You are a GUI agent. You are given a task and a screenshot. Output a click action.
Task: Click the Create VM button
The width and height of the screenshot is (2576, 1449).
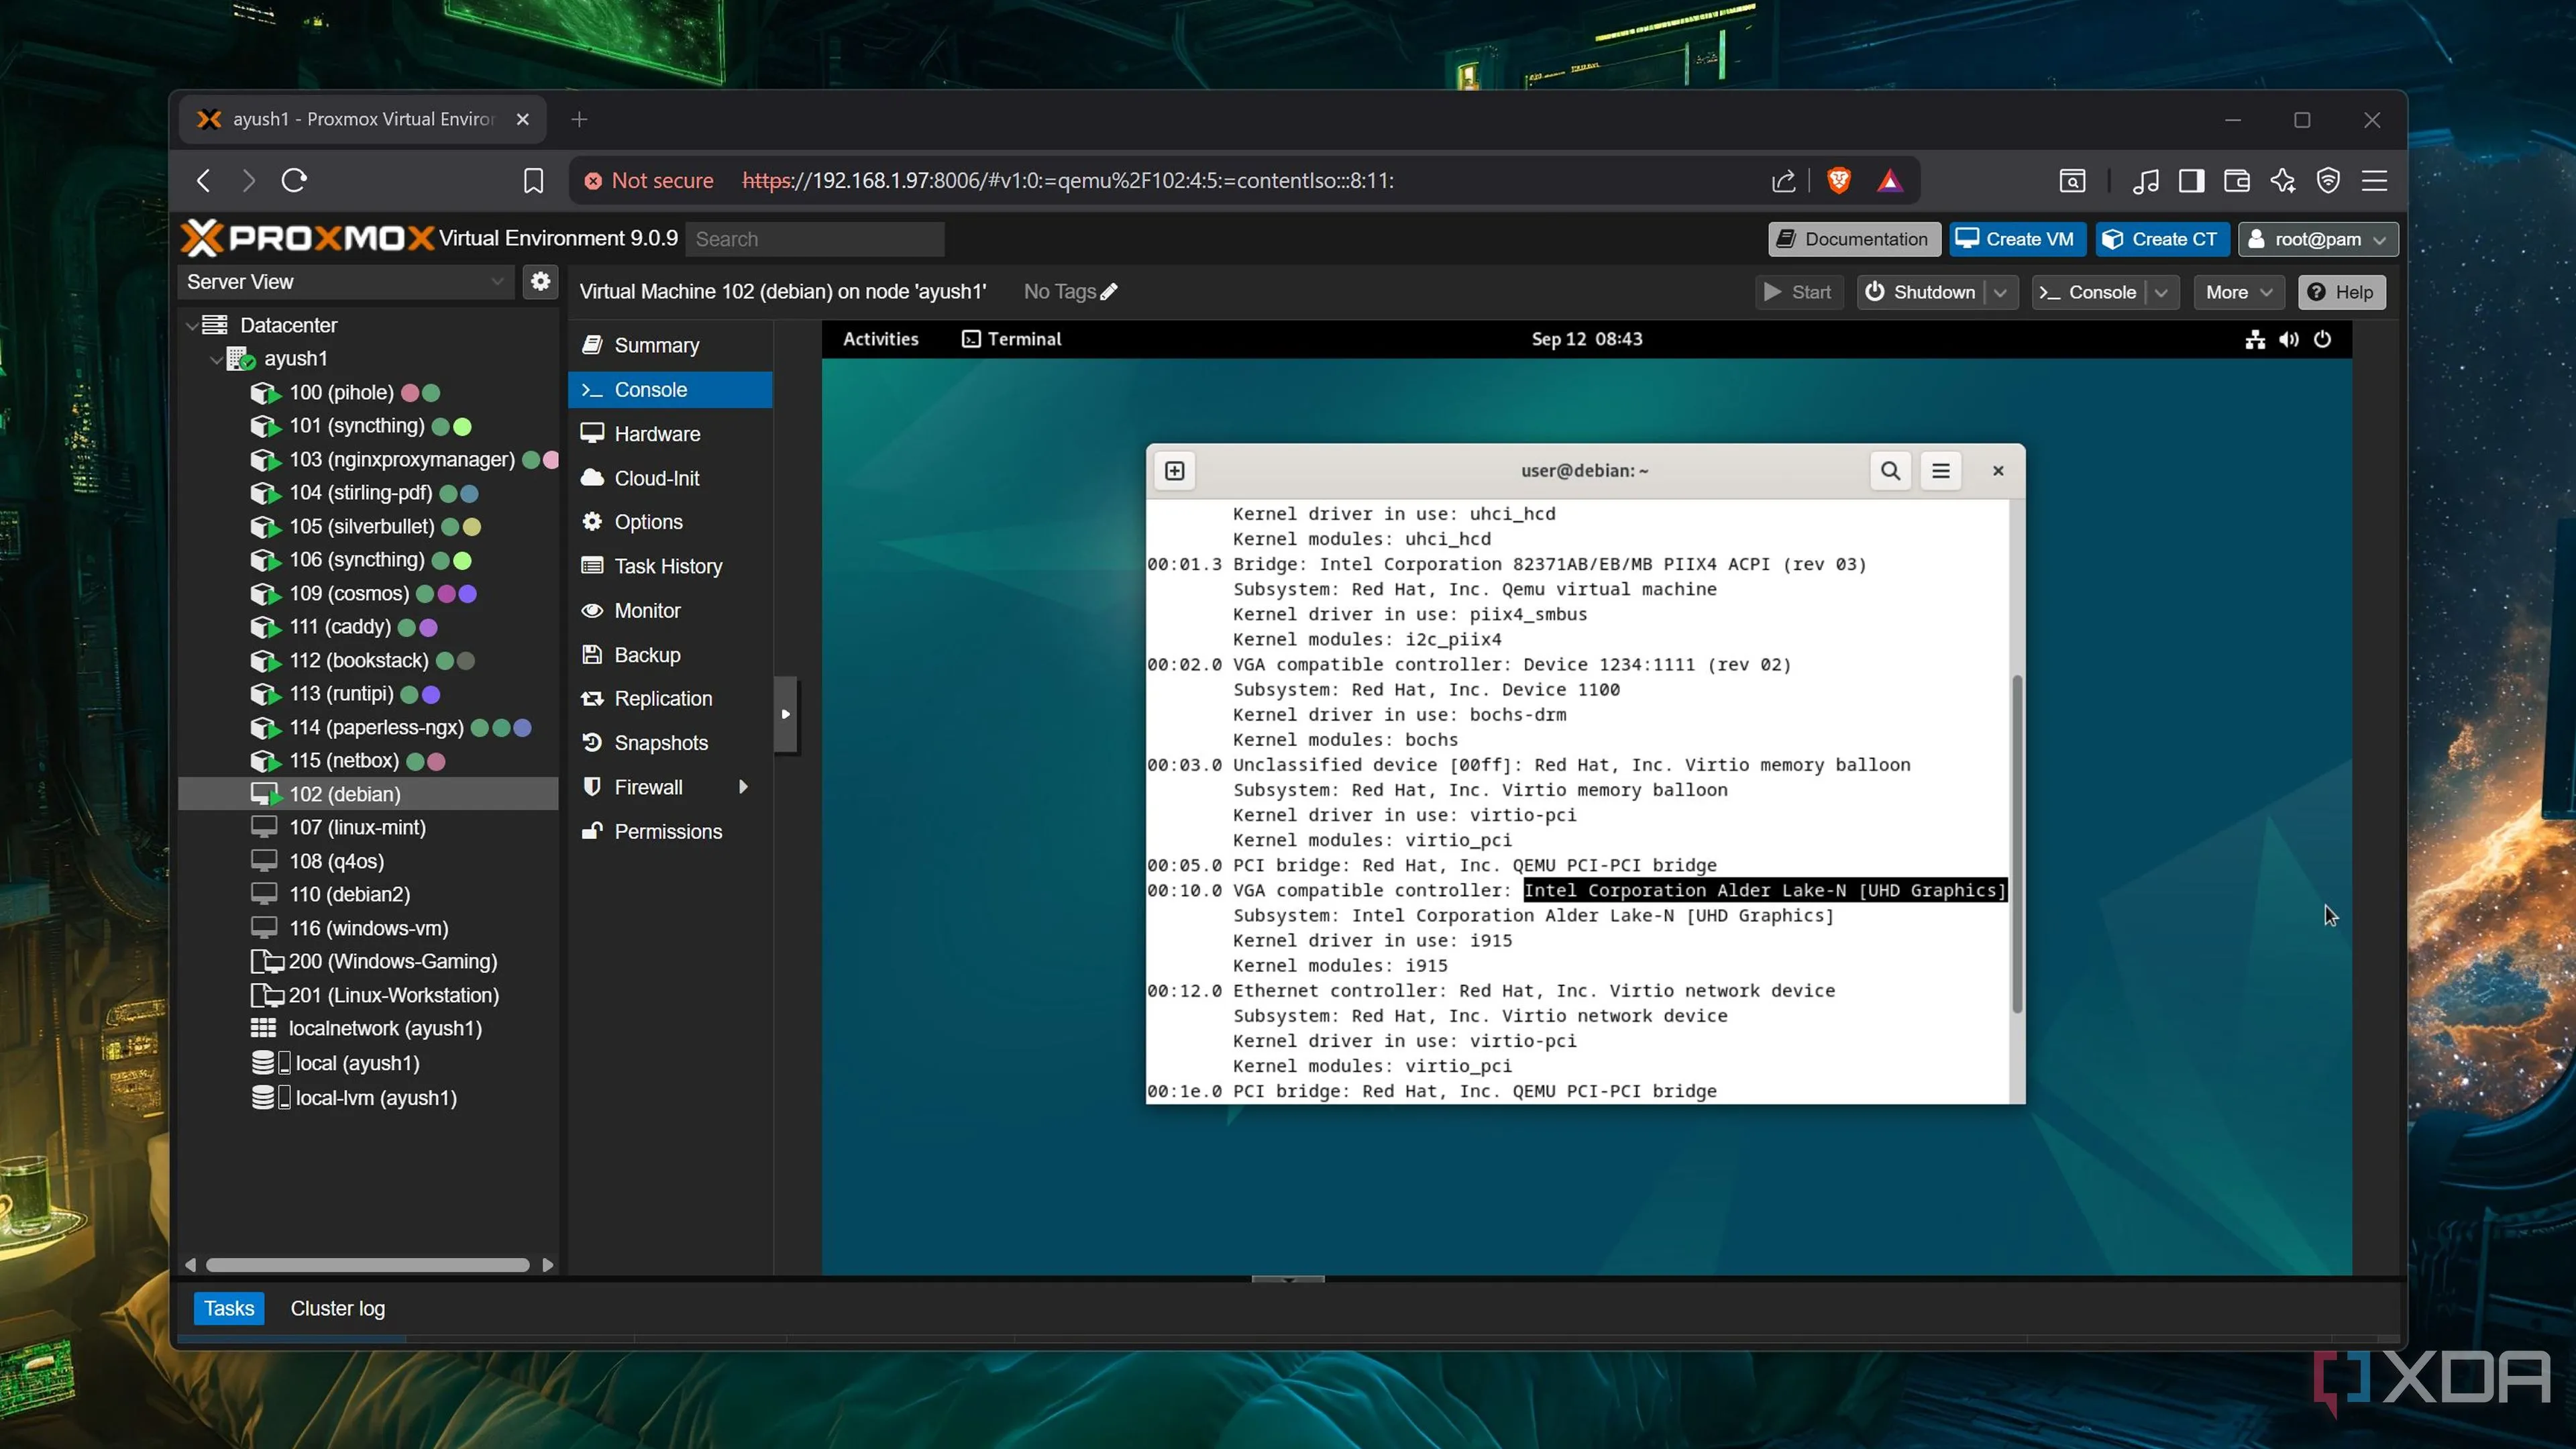2016,239
